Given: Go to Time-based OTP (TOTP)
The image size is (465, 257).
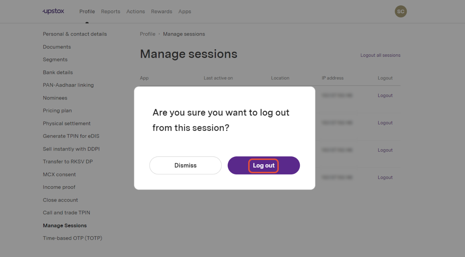Looking at the screenshot, I should pyautogui.click(x=72, y=238).
